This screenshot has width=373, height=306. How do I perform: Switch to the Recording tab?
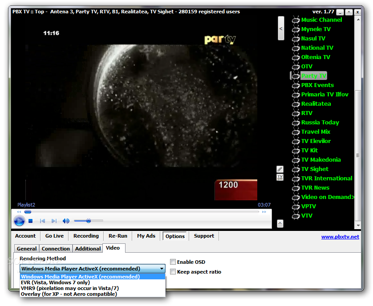[86, 236]
